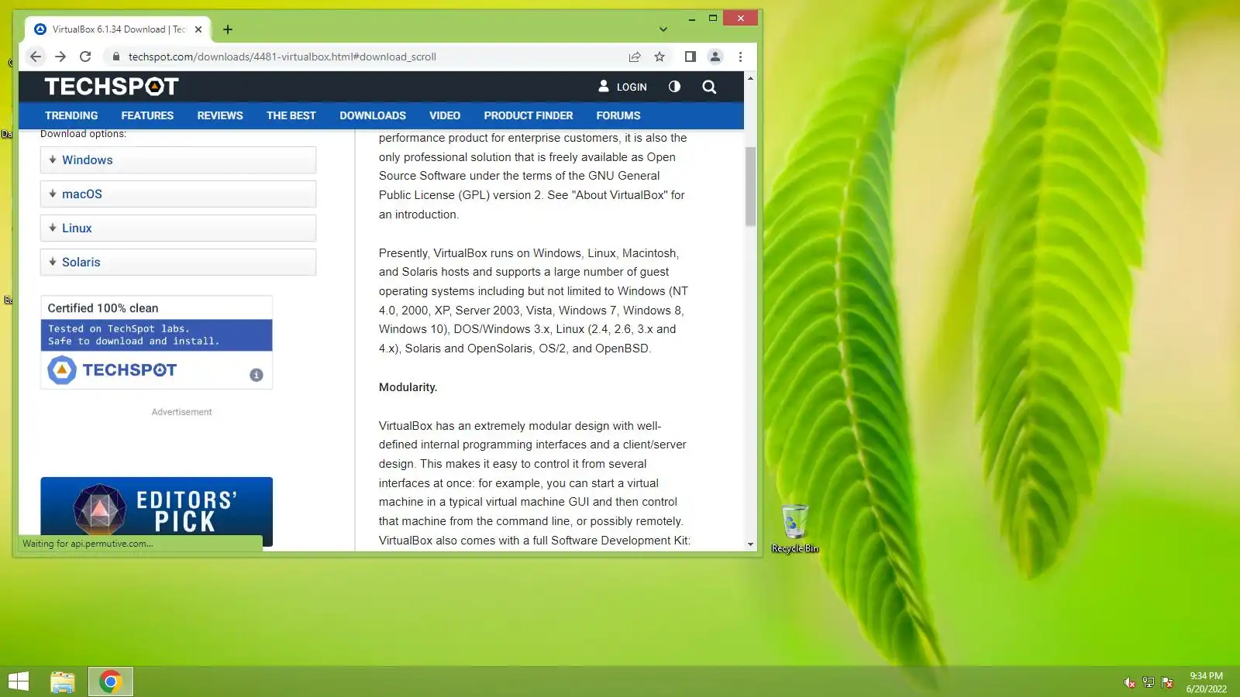Open search tabs dropdown arrow
Viewport: 1240px width, 697px height.
point(663,29)
